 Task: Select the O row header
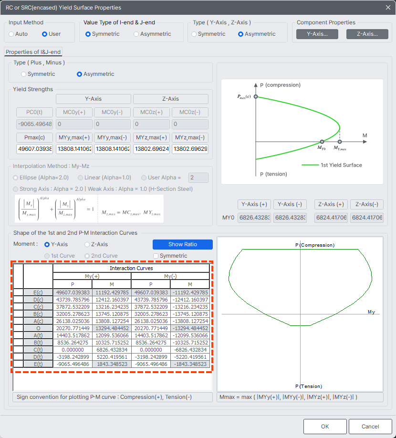coord(38,328)
